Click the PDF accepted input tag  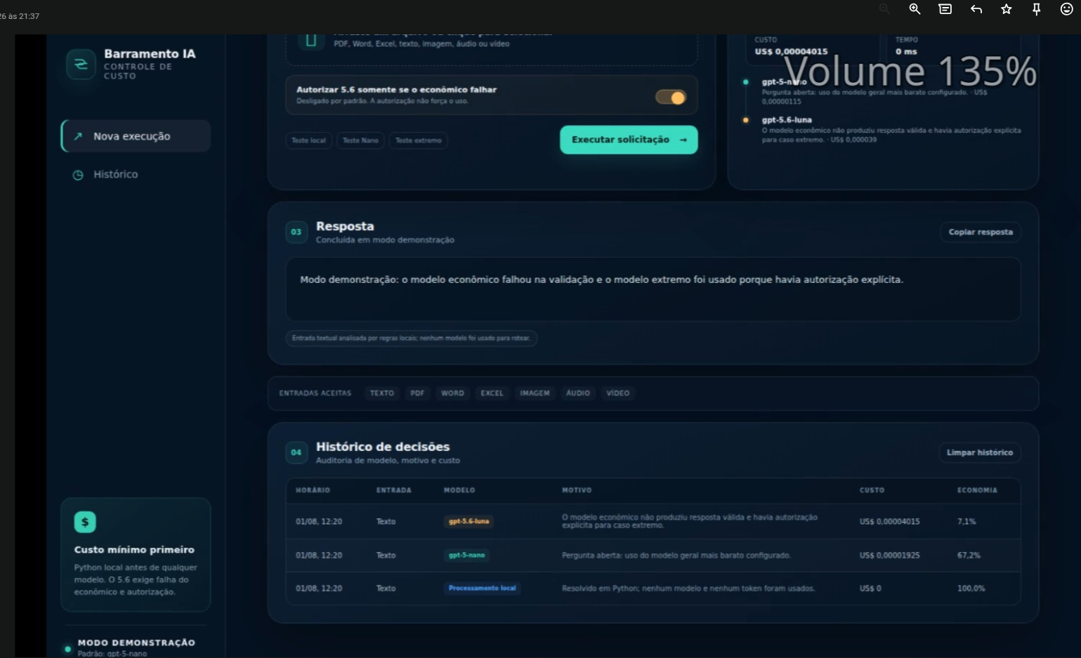point(417,393)
